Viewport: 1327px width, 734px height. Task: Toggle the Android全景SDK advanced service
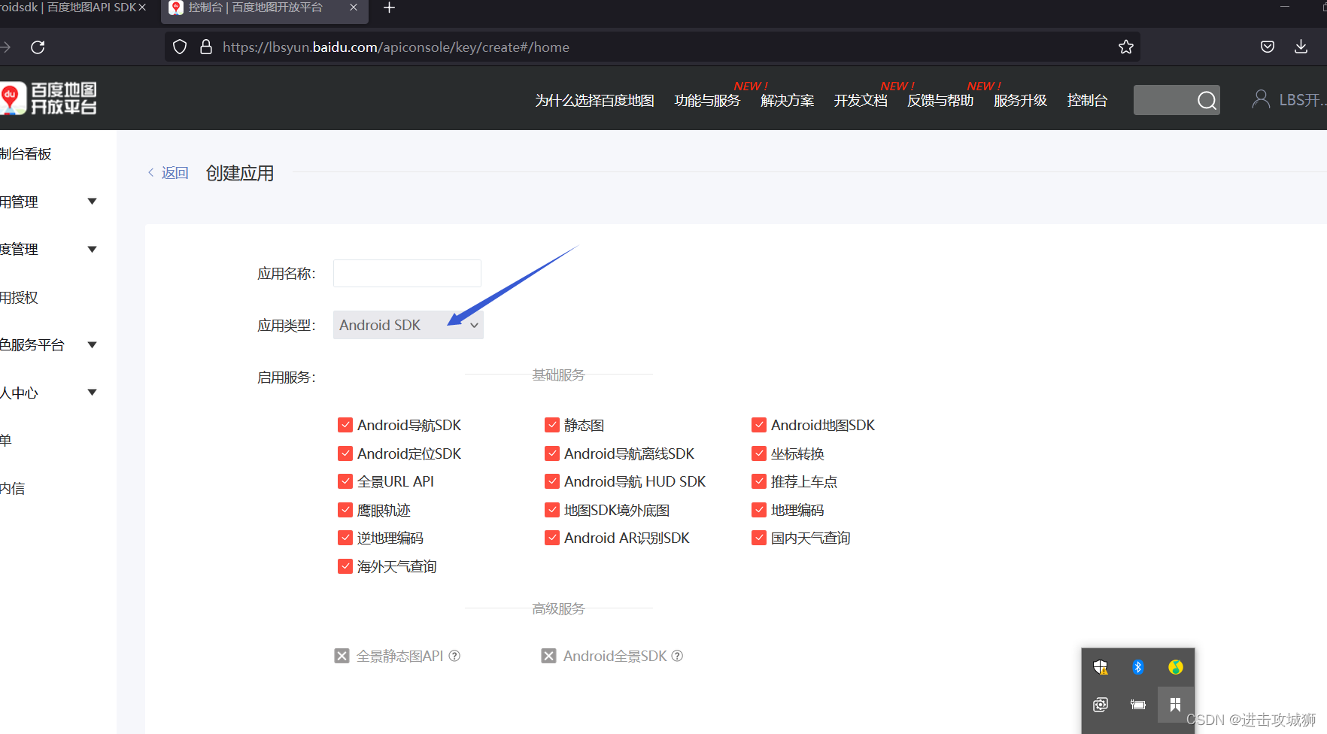549,656
